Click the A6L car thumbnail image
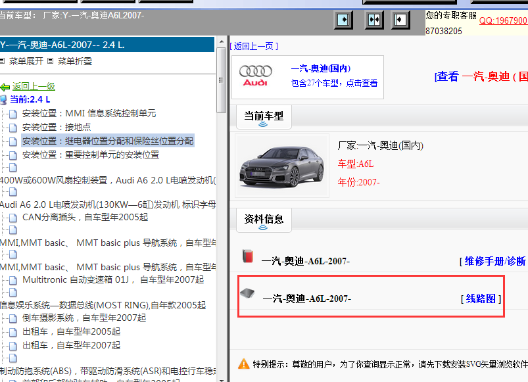 [282, 166]
